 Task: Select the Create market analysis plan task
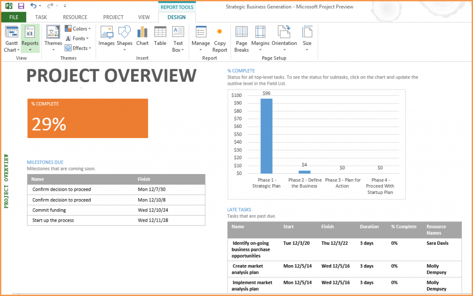pos(248,269)
